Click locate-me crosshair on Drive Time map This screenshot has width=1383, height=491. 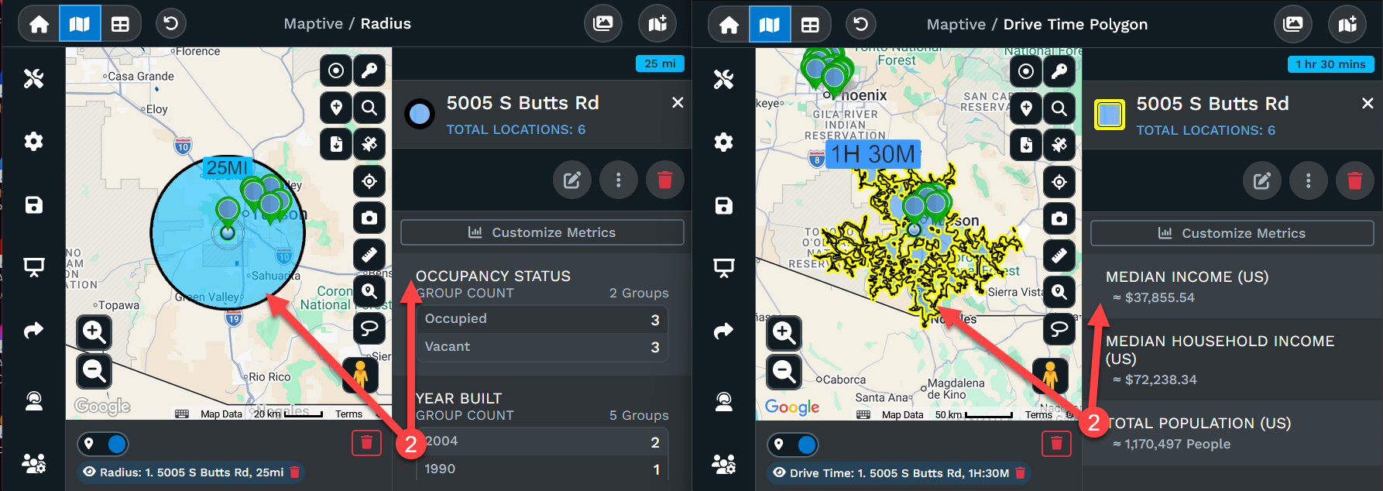(x=1059, y=182)
